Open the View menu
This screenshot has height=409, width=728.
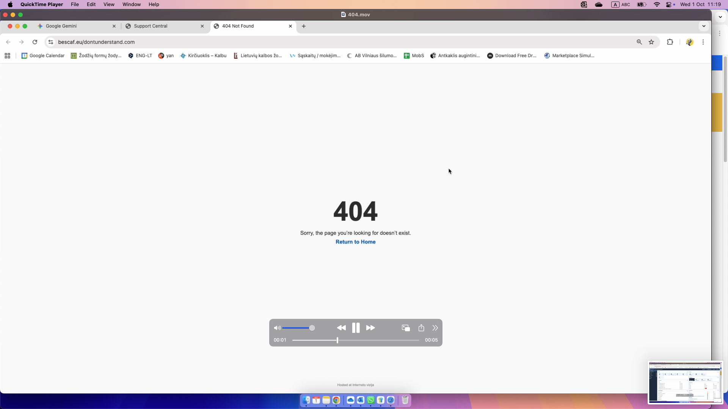[x=109, y=5]
